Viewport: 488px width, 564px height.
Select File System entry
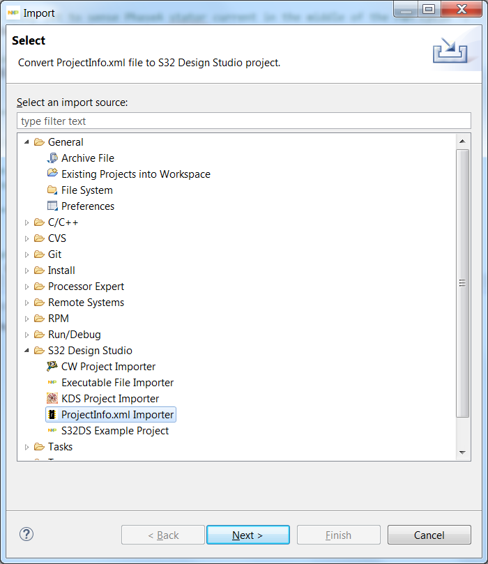click(87, 190)
